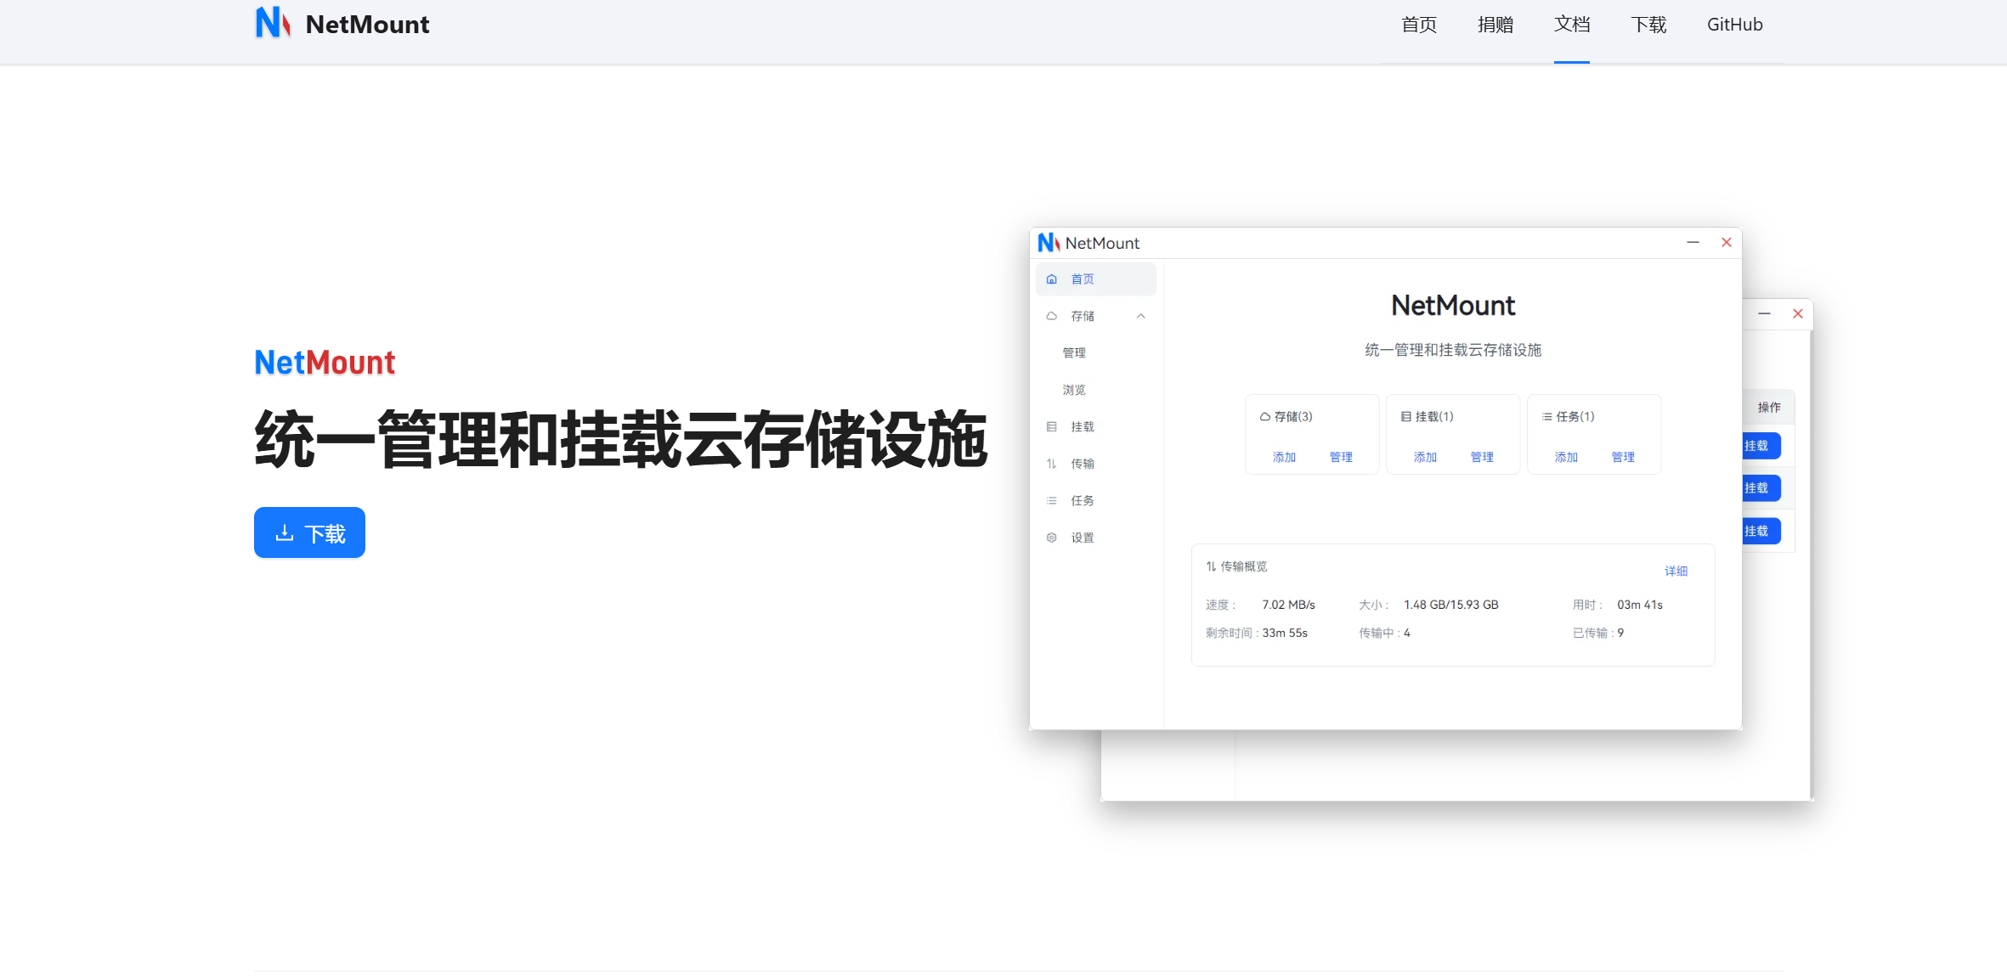The width and height of the screenshot is (2007, 980).
Task: Select 浏览 under the 存储 tree
Action: (x=1074, y=390)
